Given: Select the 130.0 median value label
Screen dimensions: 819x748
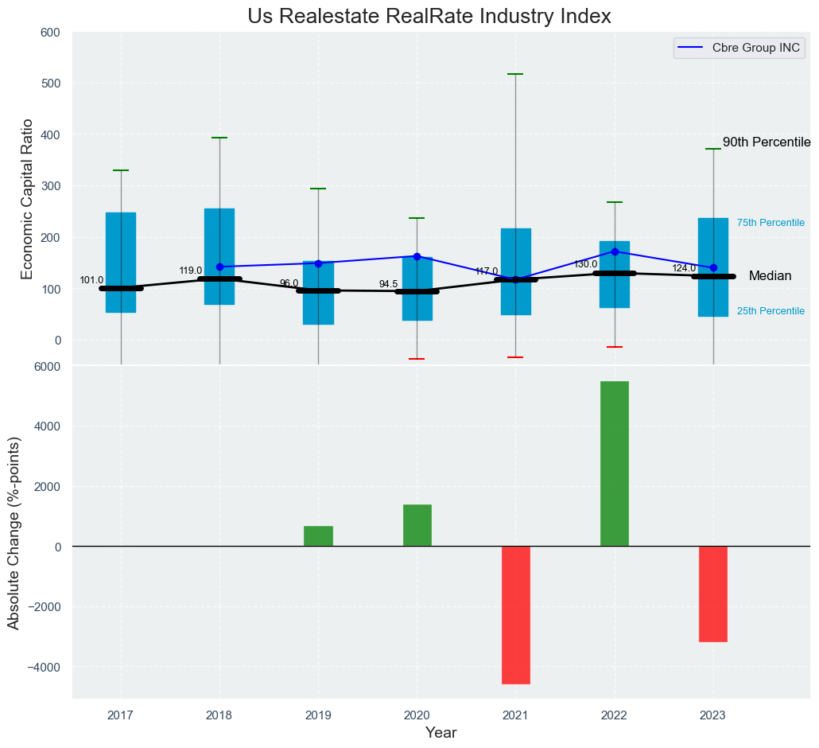Looking at the screenshot, I should pyautogui.click(x=585, y=264).
